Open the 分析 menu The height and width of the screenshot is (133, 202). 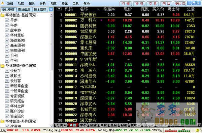click(43, 3)
